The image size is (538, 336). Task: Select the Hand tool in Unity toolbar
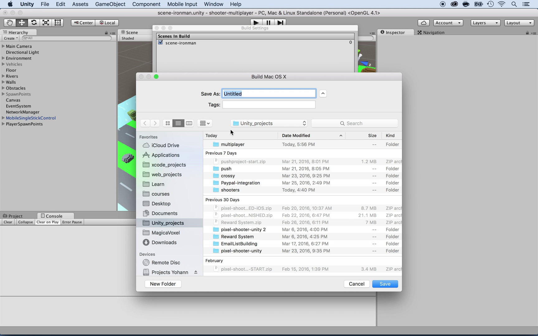(x=10, y=23)
